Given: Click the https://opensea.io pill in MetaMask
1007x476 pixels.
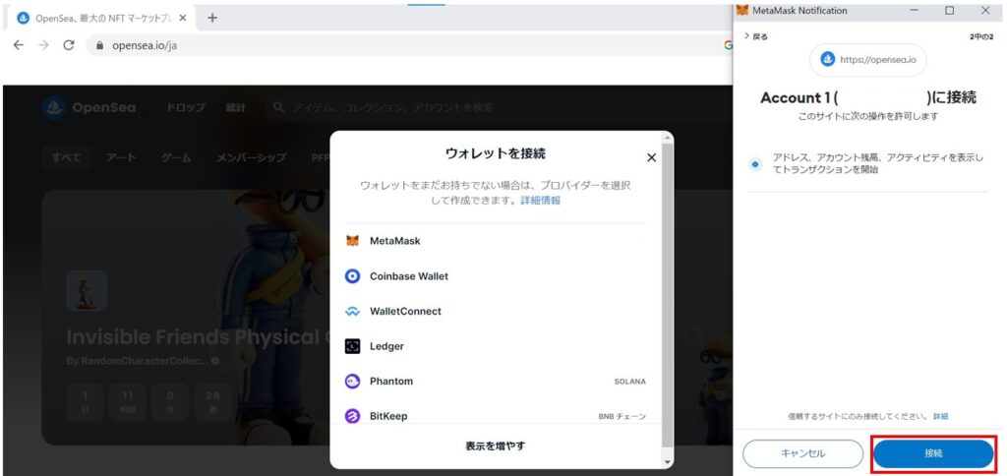Looking at the screenshot, I should pos(867,60).
